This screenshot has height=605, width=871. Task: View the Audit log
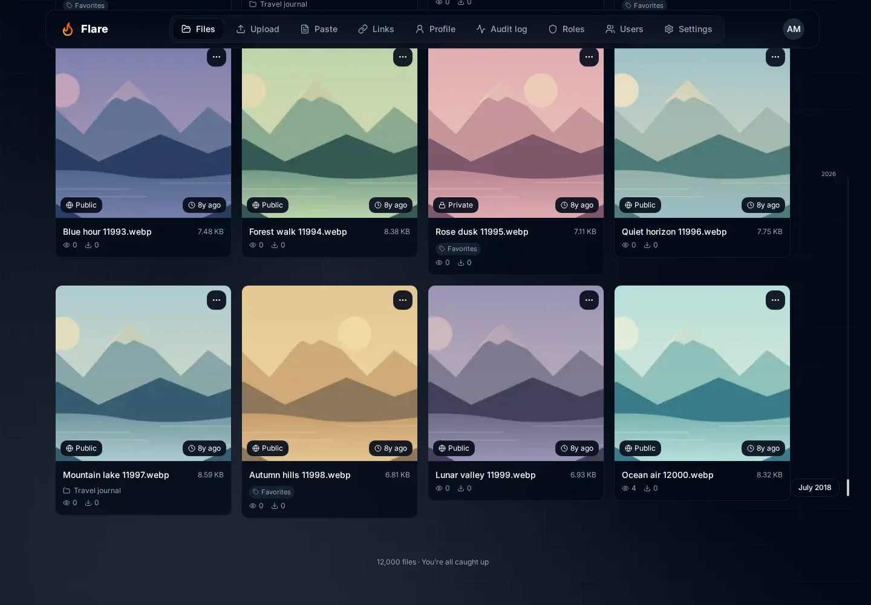(x=501, y=29)
